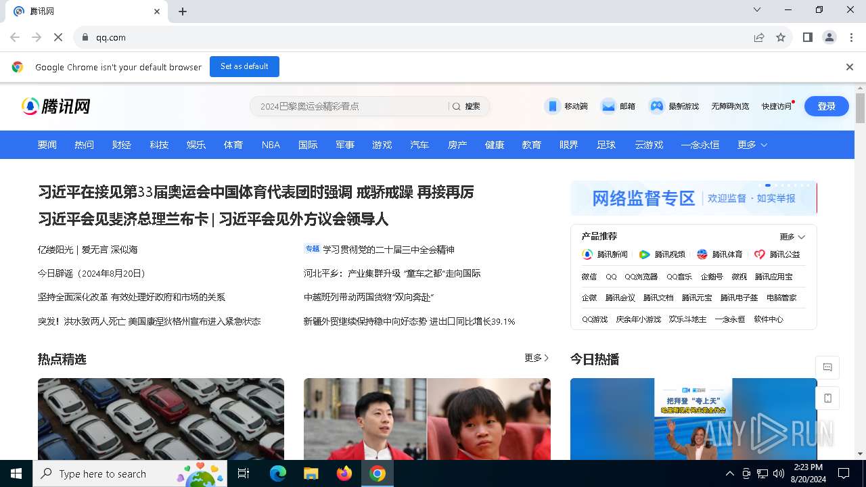The height and width of the screenshot is (487, 866).
Task: Open the Tencent Charity (腾讯公益) product icon
Action: point(760,254)
